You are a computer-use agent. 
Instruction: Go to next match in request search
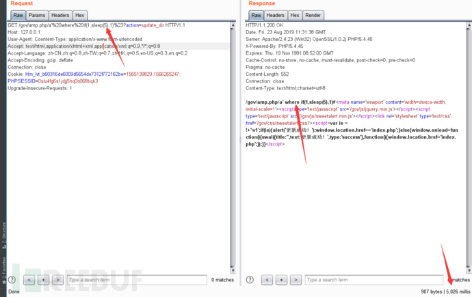57,280
